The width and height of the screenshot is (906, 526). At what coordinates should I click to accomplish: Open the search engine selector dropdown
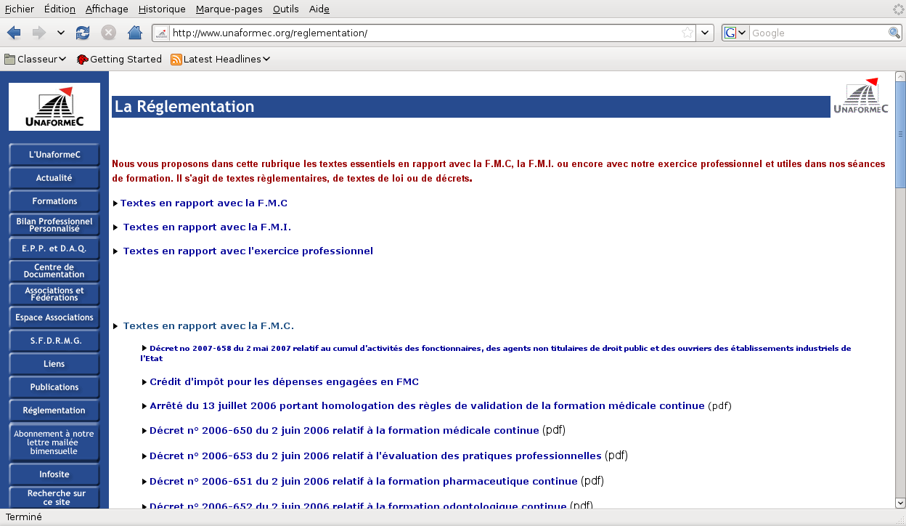(x=736, y=33)
